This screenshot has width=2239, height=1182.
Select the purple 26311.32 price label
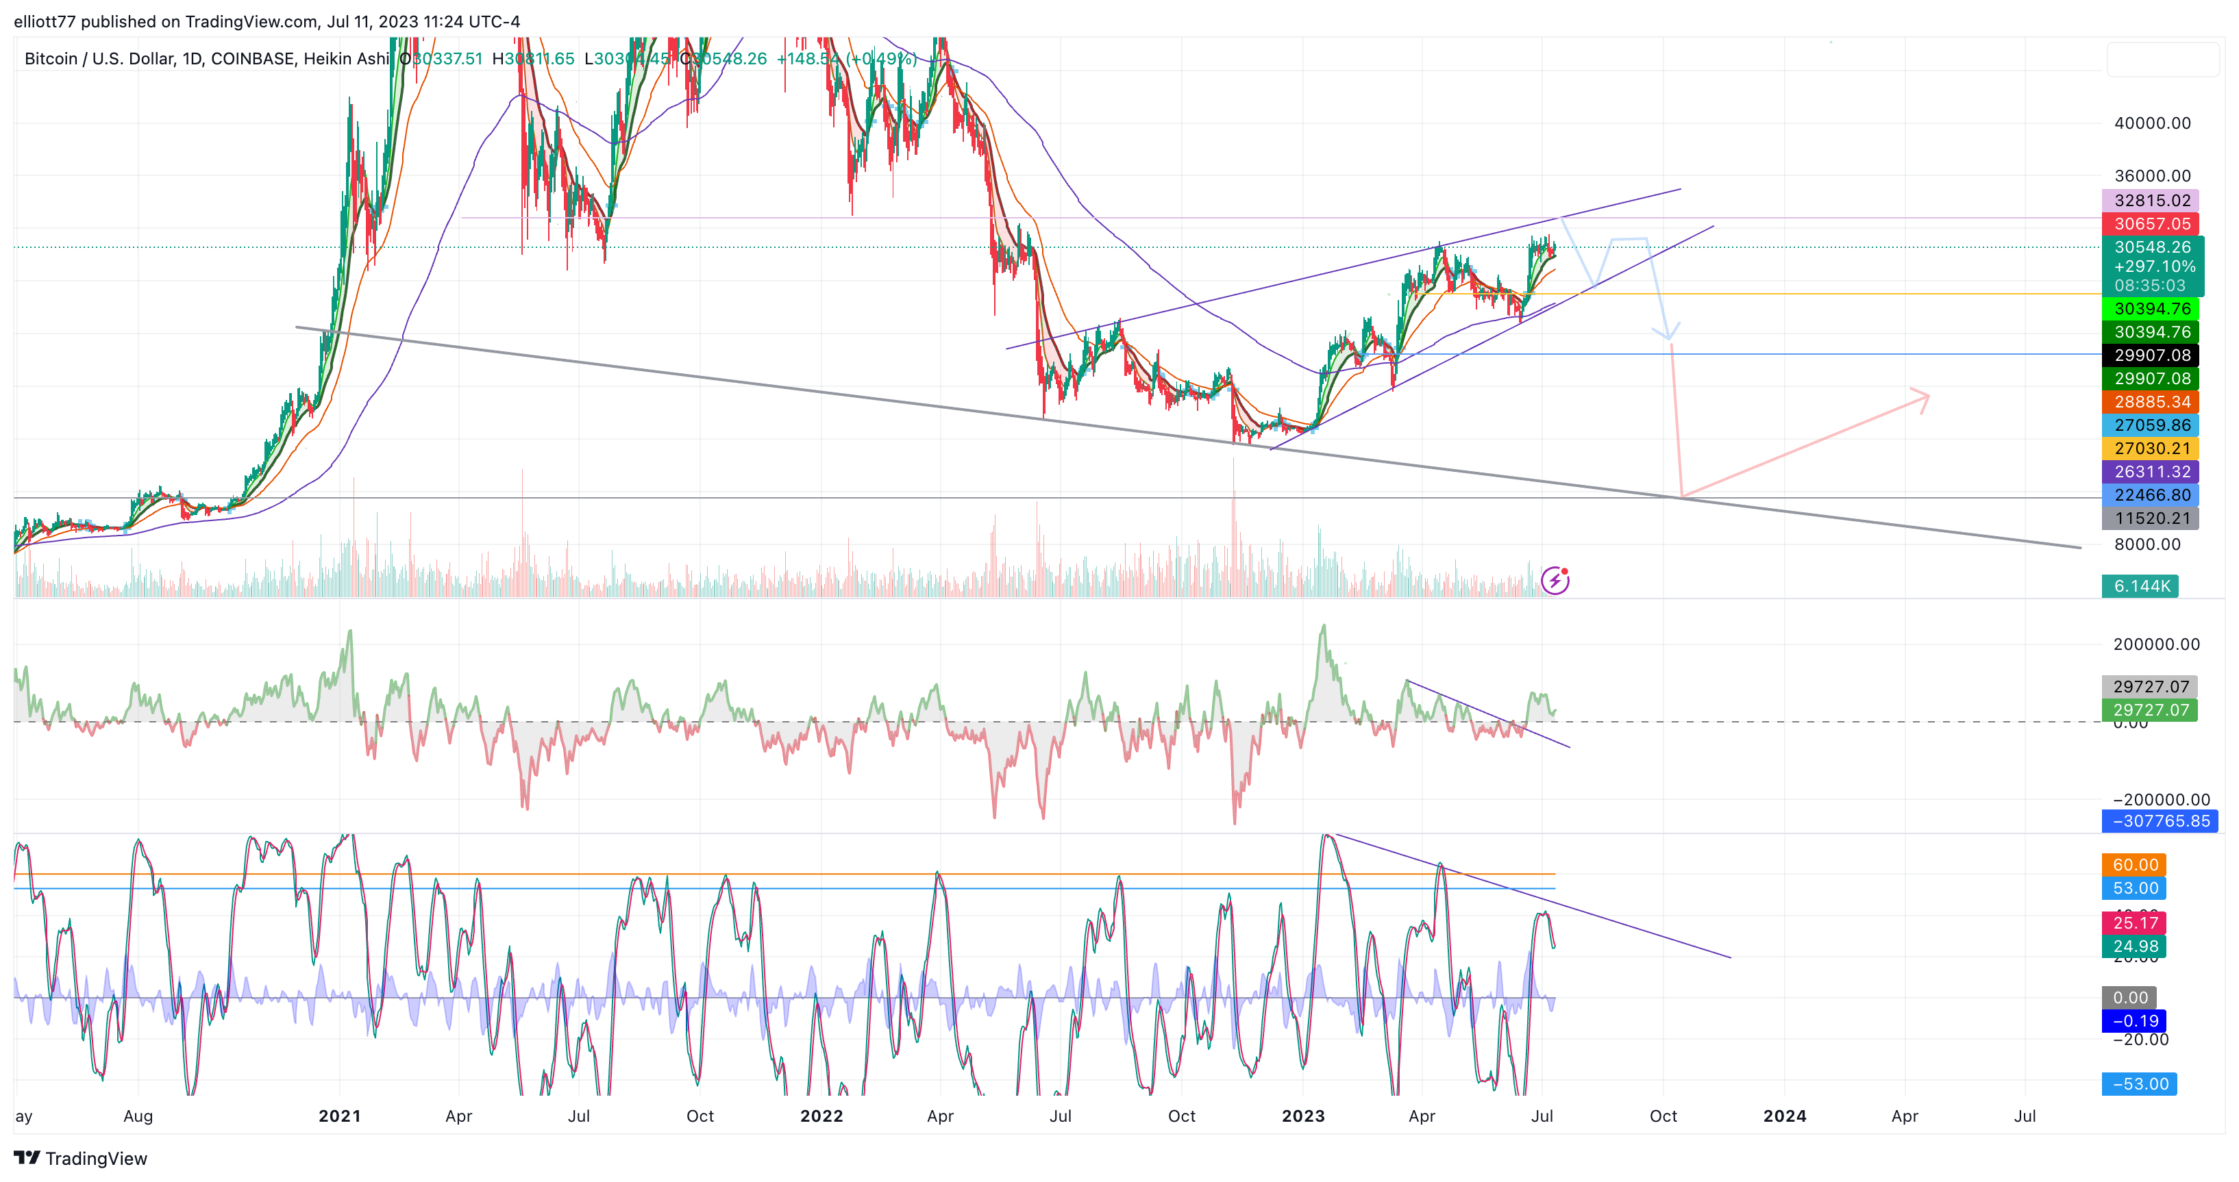[x=2151, y=472]
